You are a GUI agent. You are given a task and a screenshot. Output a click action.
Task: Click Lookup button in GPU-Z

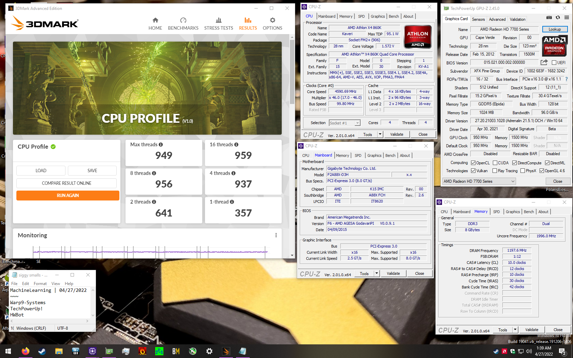click(555, 29)
